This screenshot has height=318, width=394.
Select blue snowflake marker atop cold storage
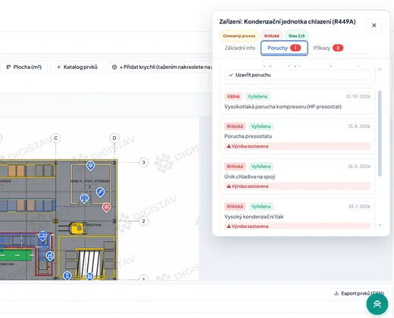pyautogui.click(x=90, y=166)
